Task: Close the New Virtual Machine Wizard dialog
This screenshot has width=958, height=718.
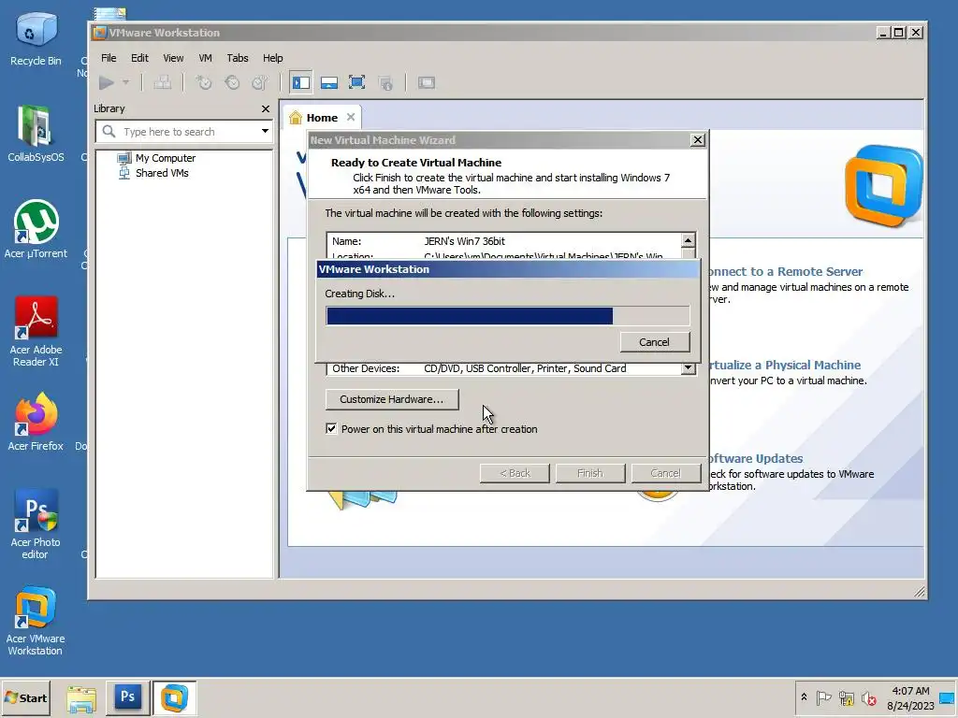Action: tap(697, 140)
